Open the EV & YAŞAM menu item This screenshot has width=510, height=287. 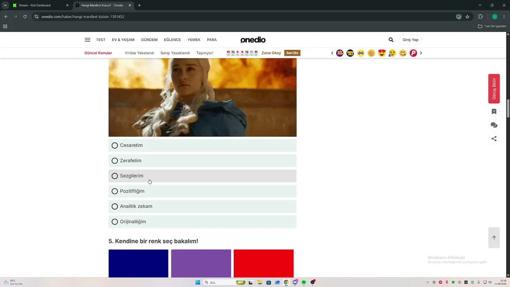tap(123, 40)
